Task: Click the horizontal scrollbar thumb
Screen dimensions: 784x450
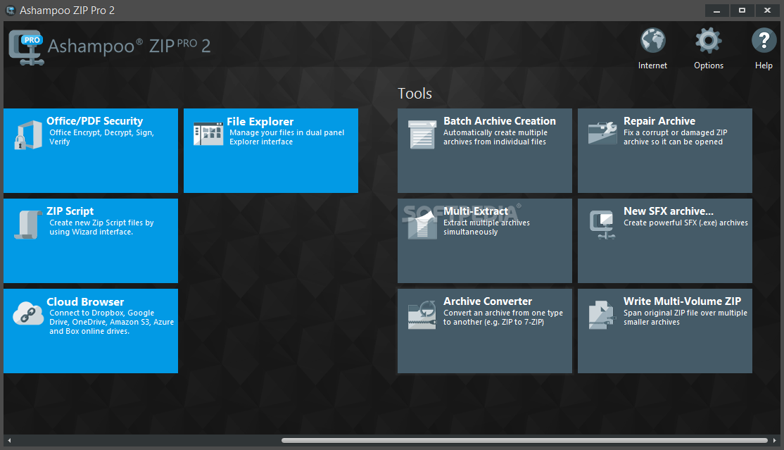Action: pyautogui.click(x=524, y=440)
